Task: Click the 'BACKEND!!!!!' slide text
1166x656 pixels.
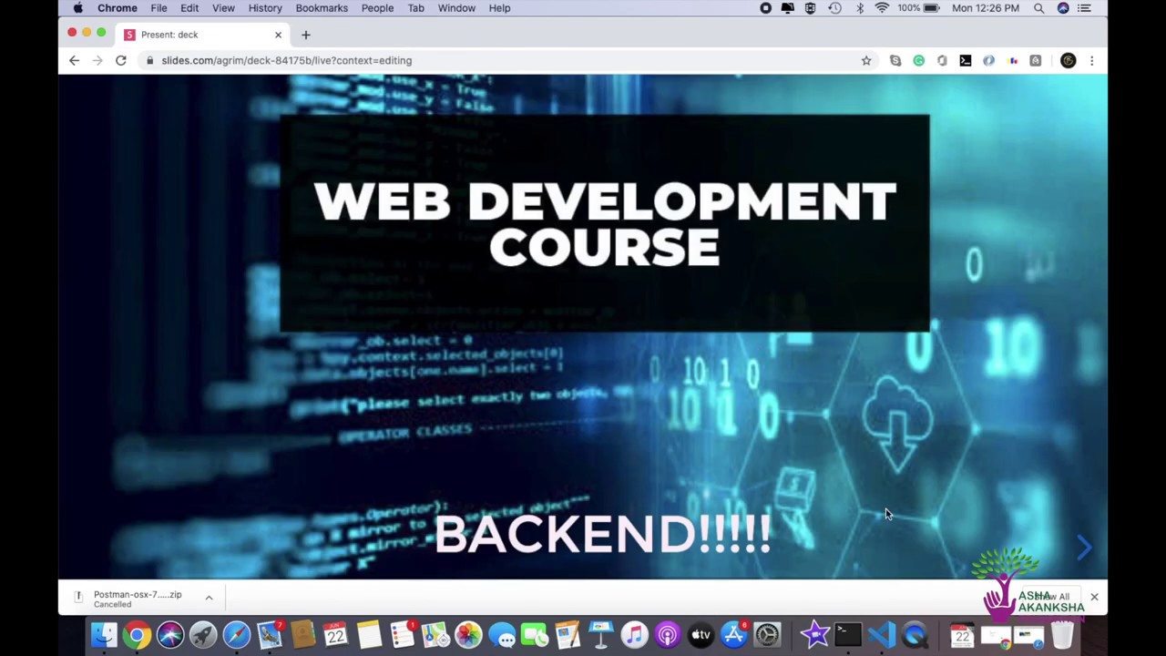Action: (x=603, y=534)
